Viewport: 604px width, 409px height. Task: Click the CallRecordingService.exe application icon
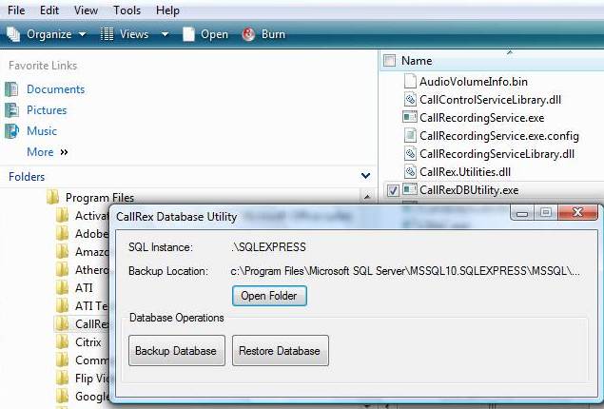(410, 117)
